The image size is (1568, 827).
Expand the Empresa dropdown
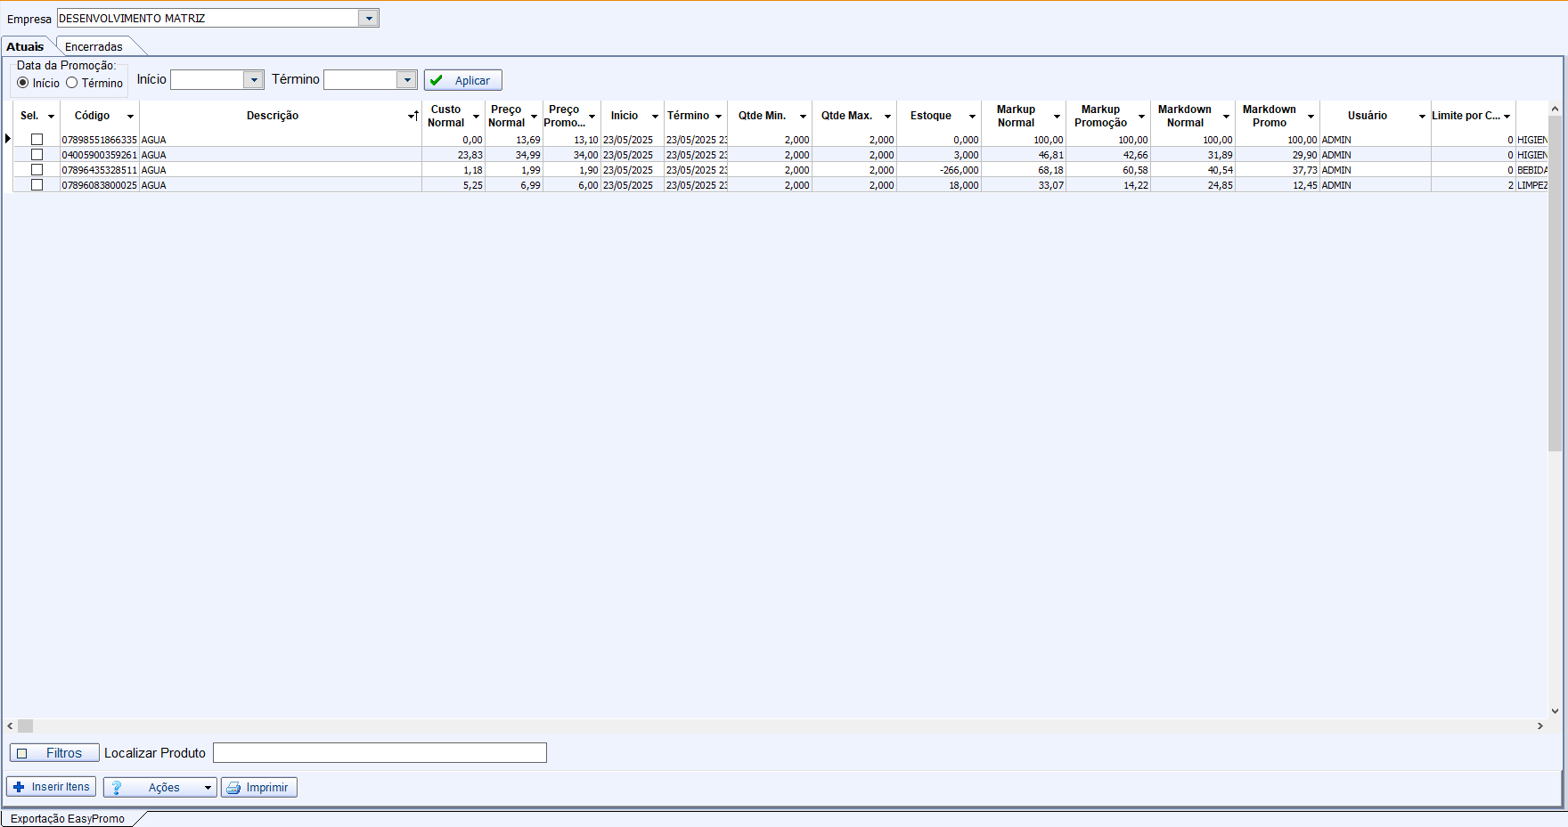[369, 19]
